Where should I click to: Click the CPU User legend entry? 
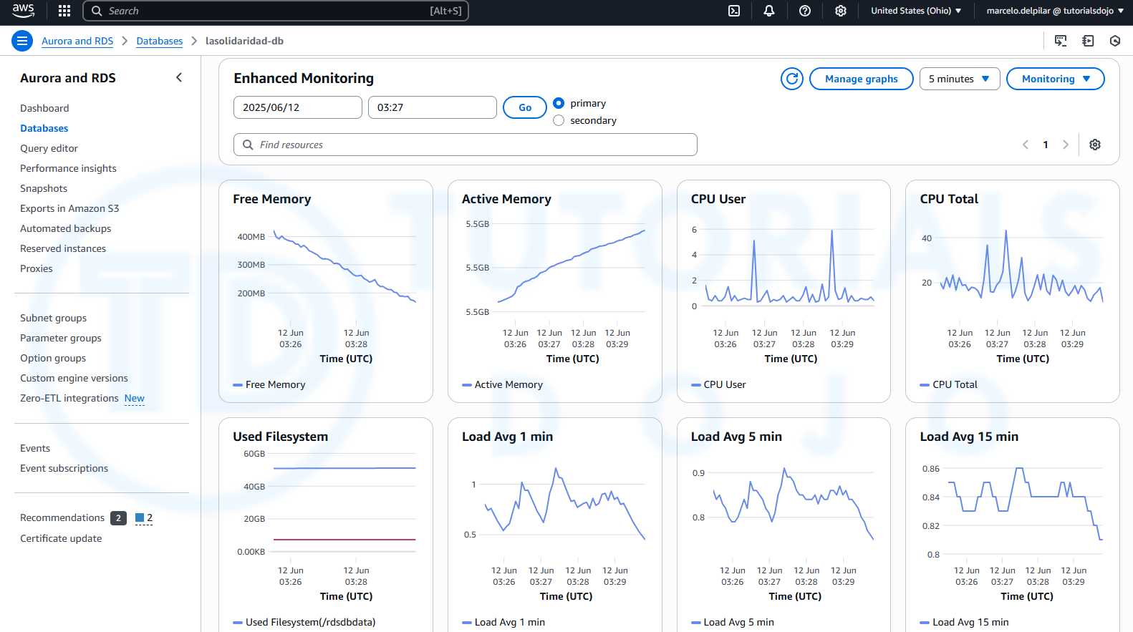pyautogui.click(x=718, y=384)
